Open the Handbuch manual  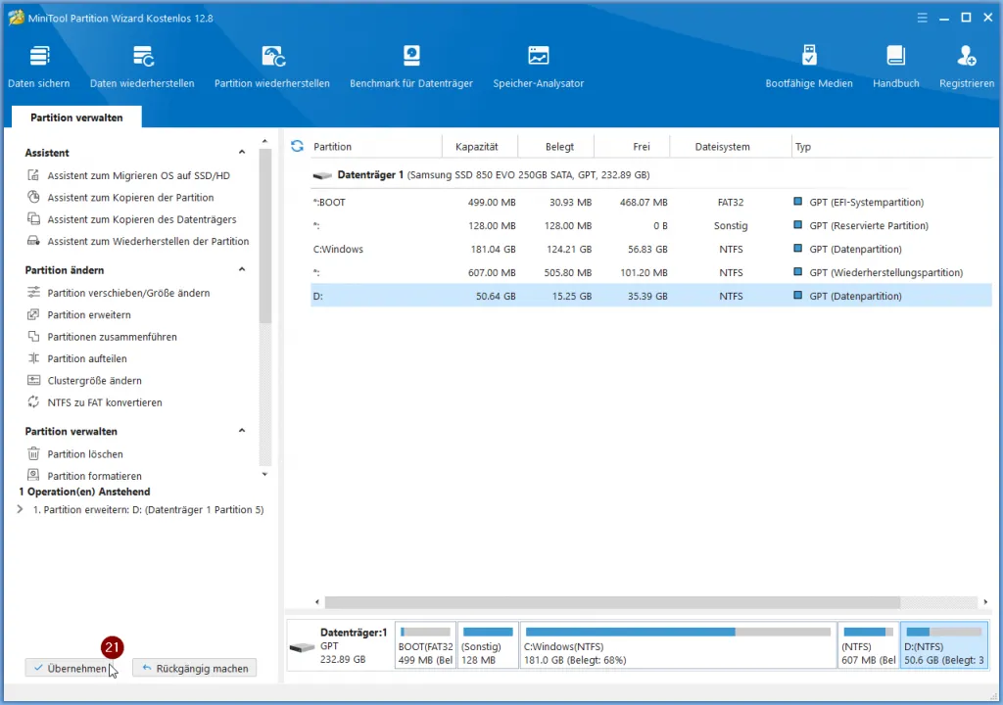pos(895,66)
